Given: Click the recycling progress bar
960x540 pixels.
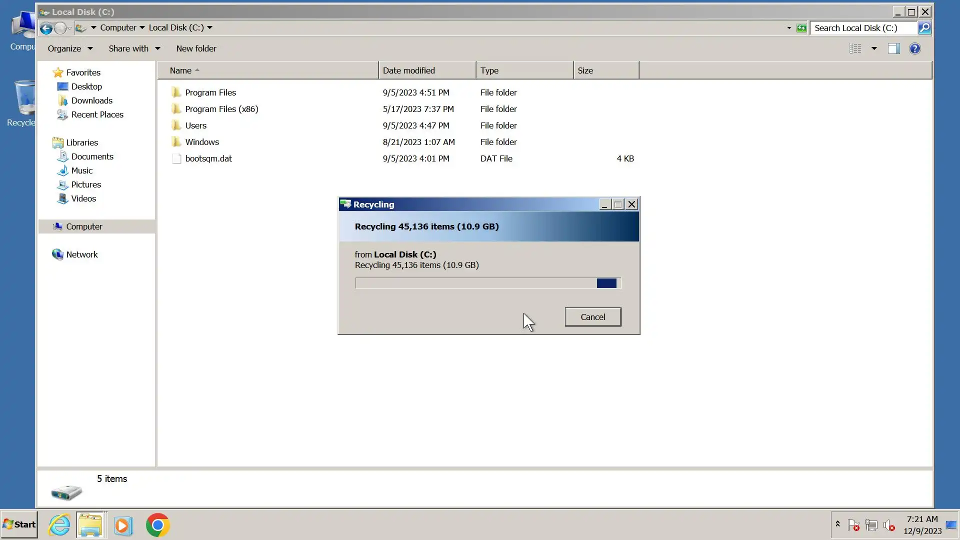Looking at the screenshot, I should click(487, 283).
